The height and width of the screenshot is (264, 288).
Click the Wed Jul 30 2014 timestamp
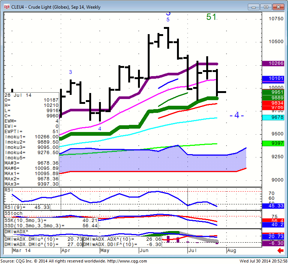click(x=264, y=261)
